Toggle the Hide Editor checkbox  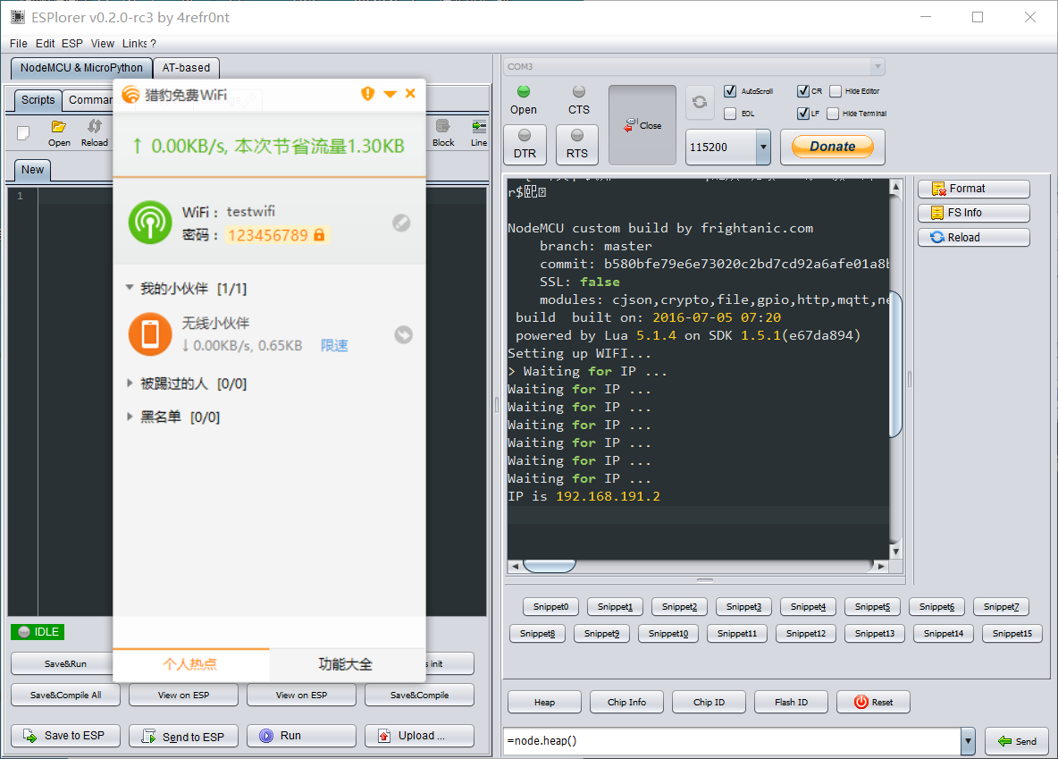click(835, 91)
